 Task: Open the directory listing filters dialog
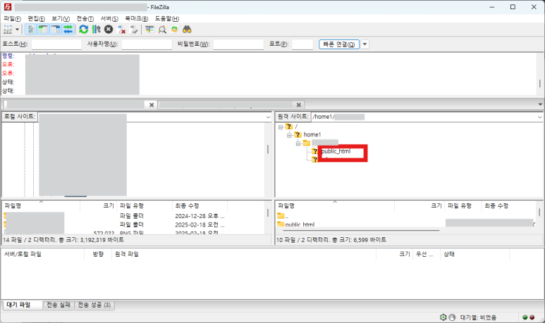(x=149, y=30)
